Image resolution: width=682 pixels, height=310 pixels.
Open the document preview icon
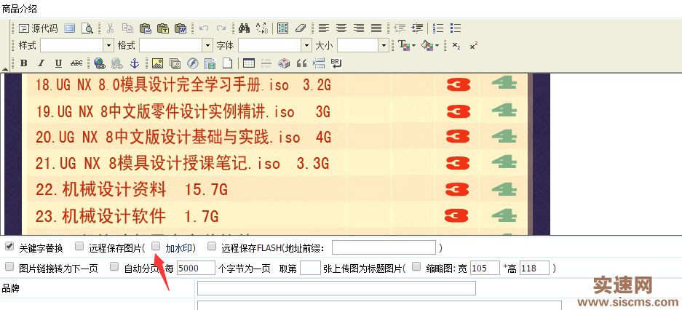click(x=88, y=28)
